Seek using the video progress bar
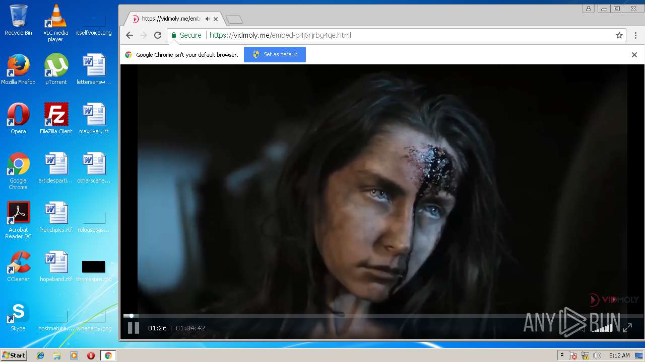 coord(383,316)
